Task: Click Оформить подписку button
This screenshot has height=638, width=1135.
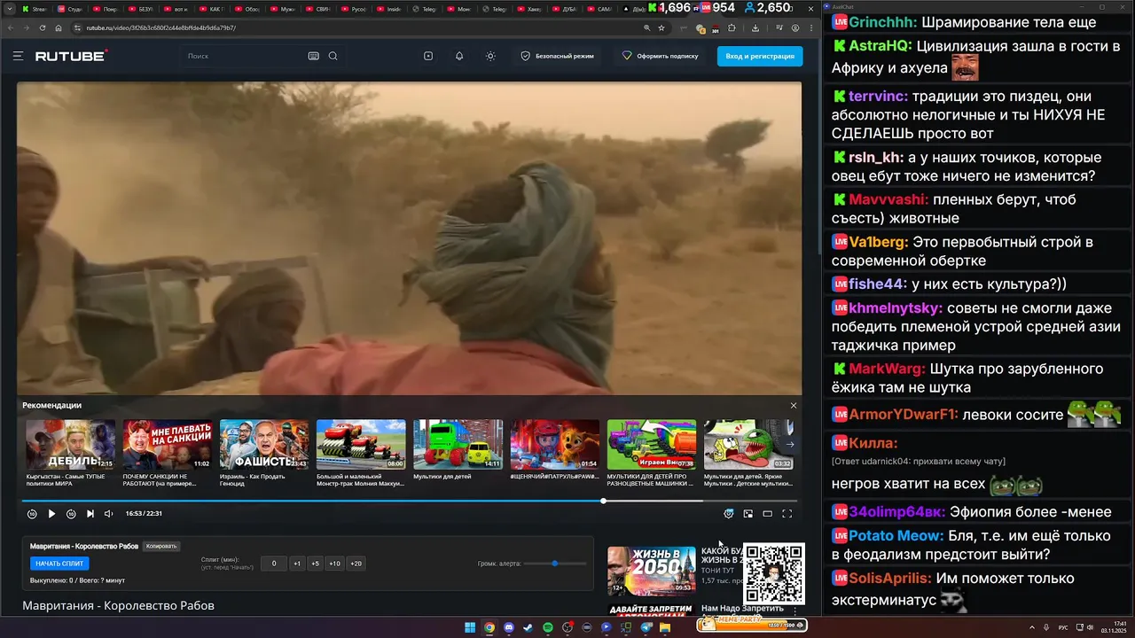Action: tap(660, 56)
